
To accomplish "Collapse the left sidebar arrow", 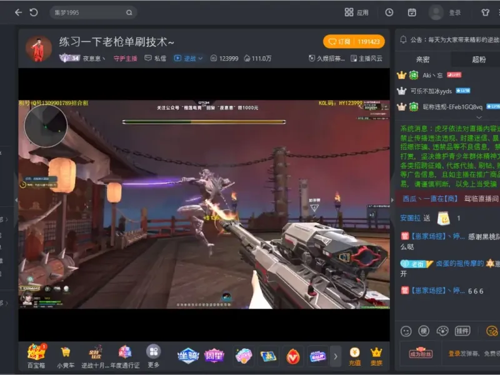I will point(16,200).
